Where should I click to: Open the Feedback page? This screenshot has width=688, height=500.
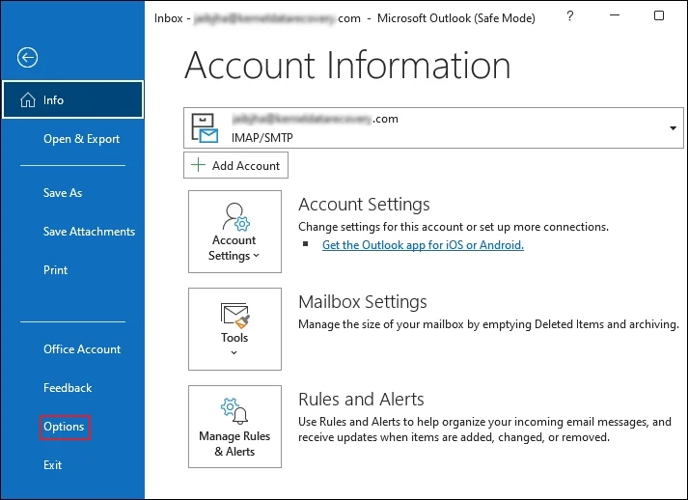[x=68, y=388]
